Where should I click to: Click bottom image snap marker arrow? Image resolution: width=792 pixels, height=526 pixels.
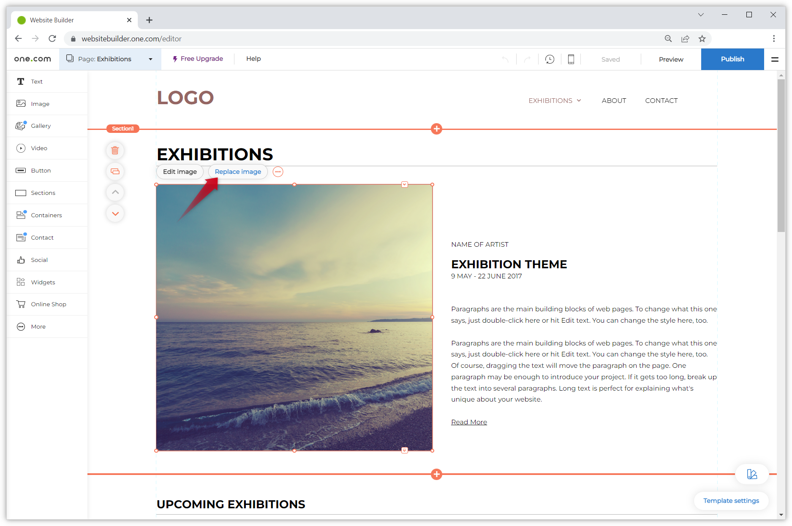pos(405,450)
